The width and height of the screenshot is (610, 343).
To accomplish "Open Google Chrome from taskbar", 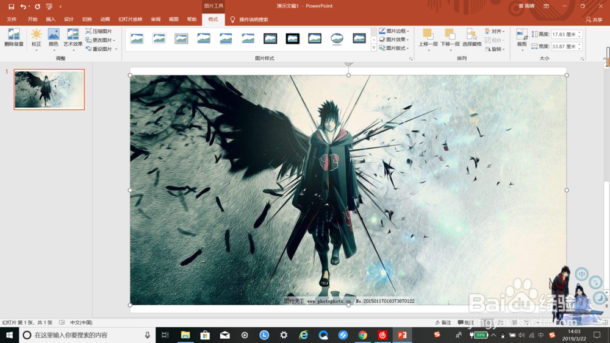I will [x=362, y=335].
